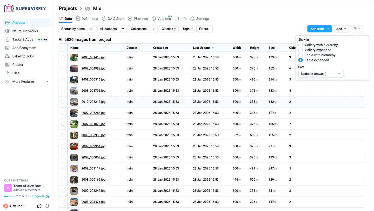Open the 2009_001117.jpg file link
Screen dimensions: 374x211
coord(94,168)
